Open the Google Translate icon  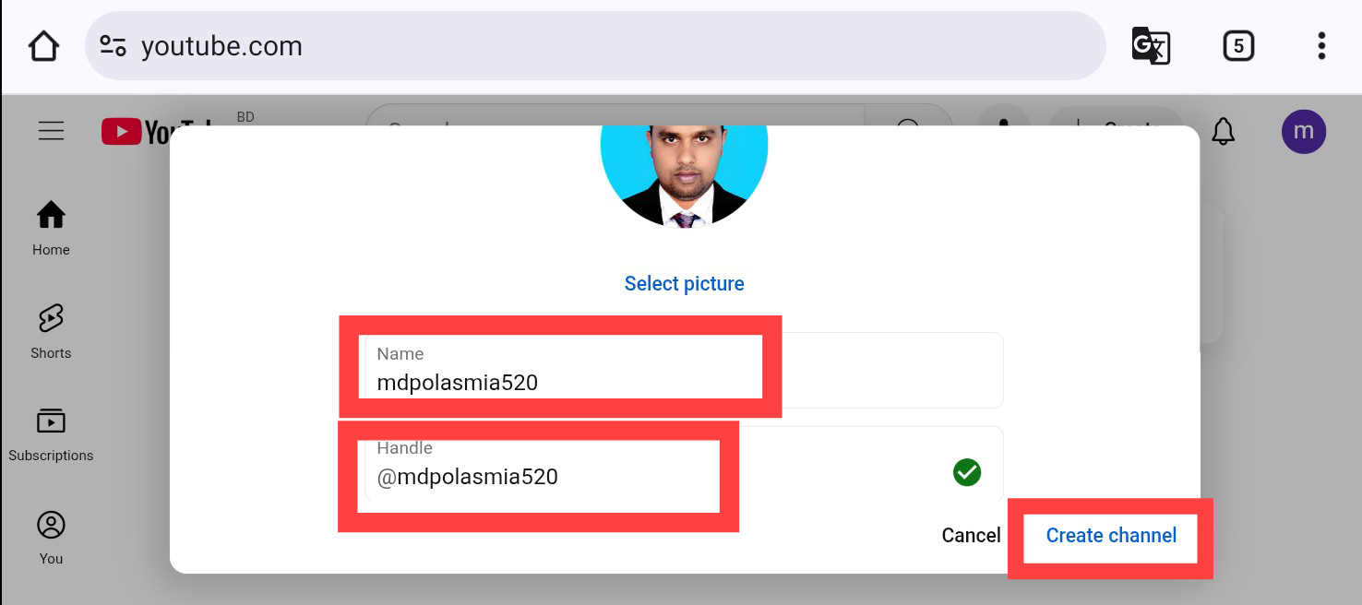(x=1151, y=46)
